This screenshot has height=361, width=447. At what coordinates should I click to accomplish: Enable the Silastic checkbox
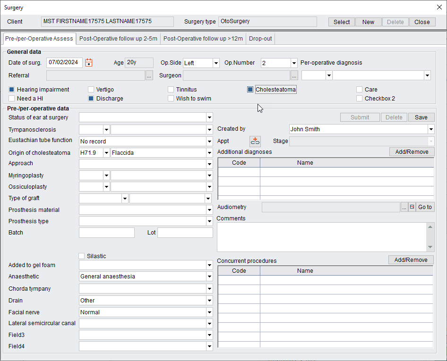tap(82, 256)
